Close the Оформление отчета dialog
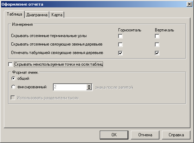The width and height of the screenshot is (194, 143). point(189,4)
